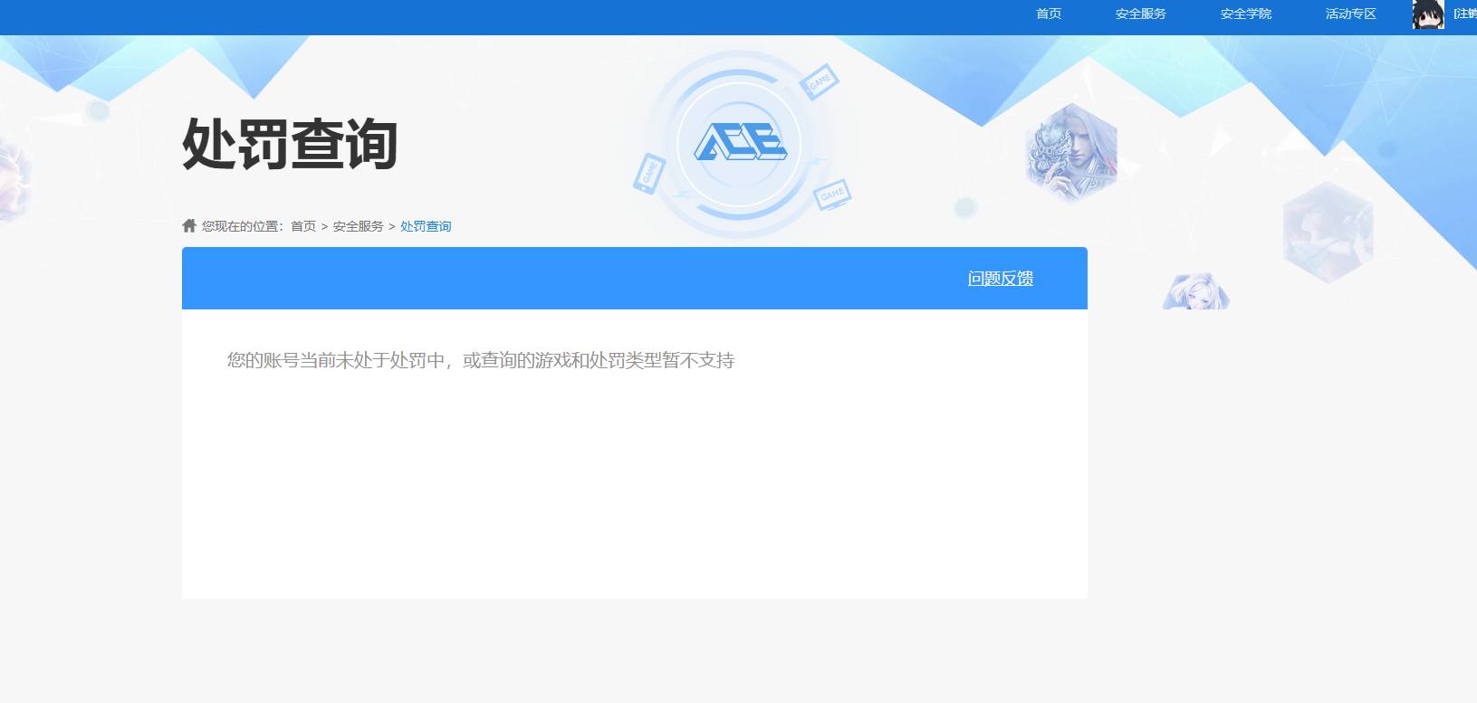Go to 安全服务 in breadcrumb
1477x703 pixels.
359,226
